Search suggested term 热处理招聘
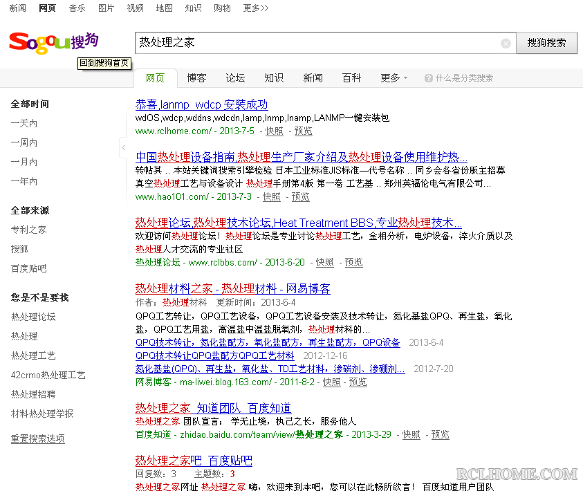The width and height of the screenshot is (583, 491). [33, 394]
